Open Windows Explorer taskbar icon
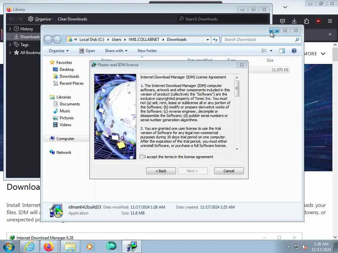Screen dimensions: 338x253 (x=70, y=246)
